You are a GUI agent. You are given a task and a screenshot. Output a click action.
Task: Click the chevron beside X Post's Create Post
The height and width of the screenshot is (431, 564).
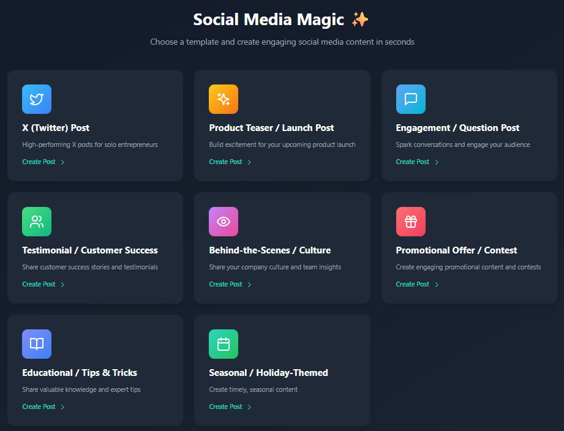(x=63, y=161)
